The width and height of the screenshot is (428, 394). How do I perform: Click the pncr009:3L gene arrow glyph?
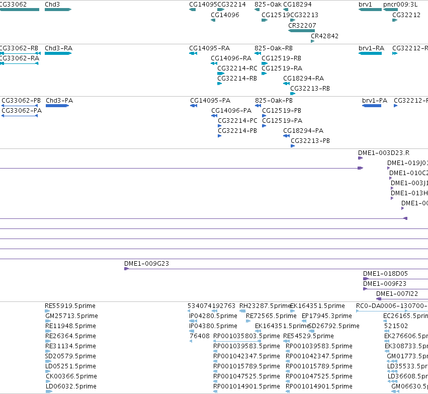tap(390, 10)
